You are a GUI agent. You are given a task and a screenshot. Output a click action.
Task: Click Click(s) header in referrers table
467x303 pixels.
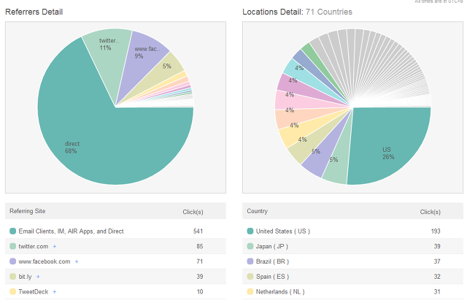tap(193, 212)
